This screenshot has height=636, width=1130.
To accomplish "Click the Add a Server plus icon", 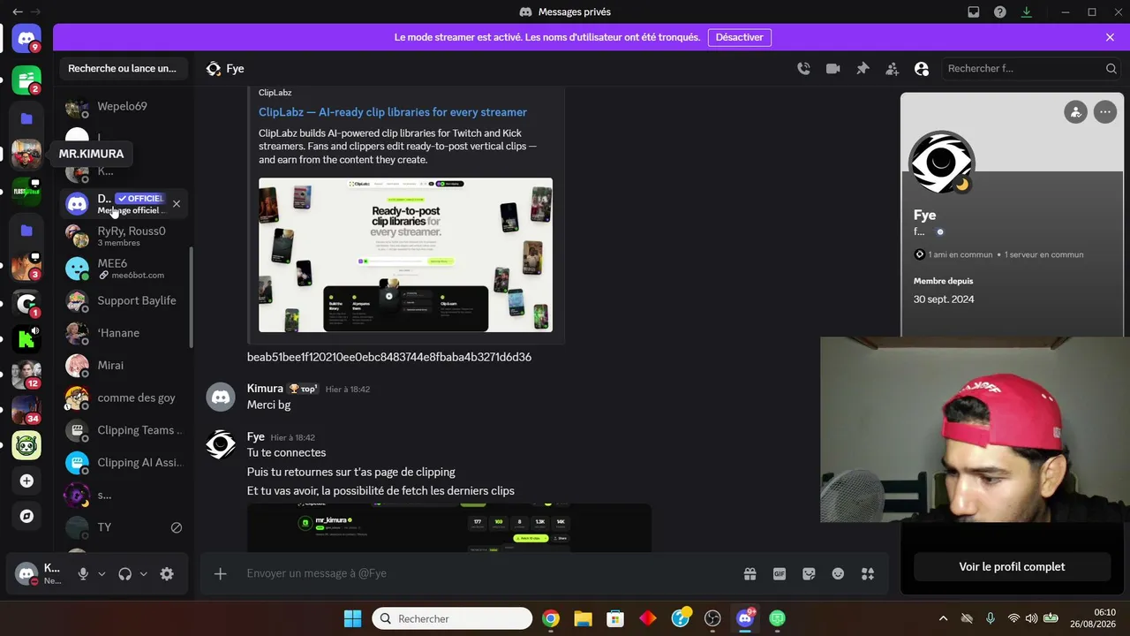I will pos(26,481).
